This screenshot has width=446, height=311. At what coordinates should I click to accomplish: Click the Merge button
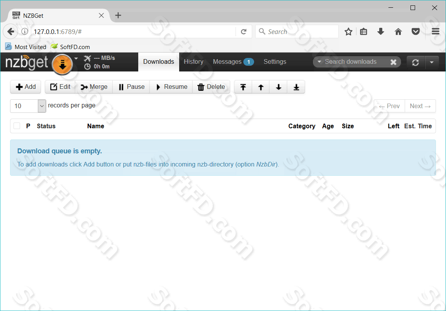click(94, 87)
